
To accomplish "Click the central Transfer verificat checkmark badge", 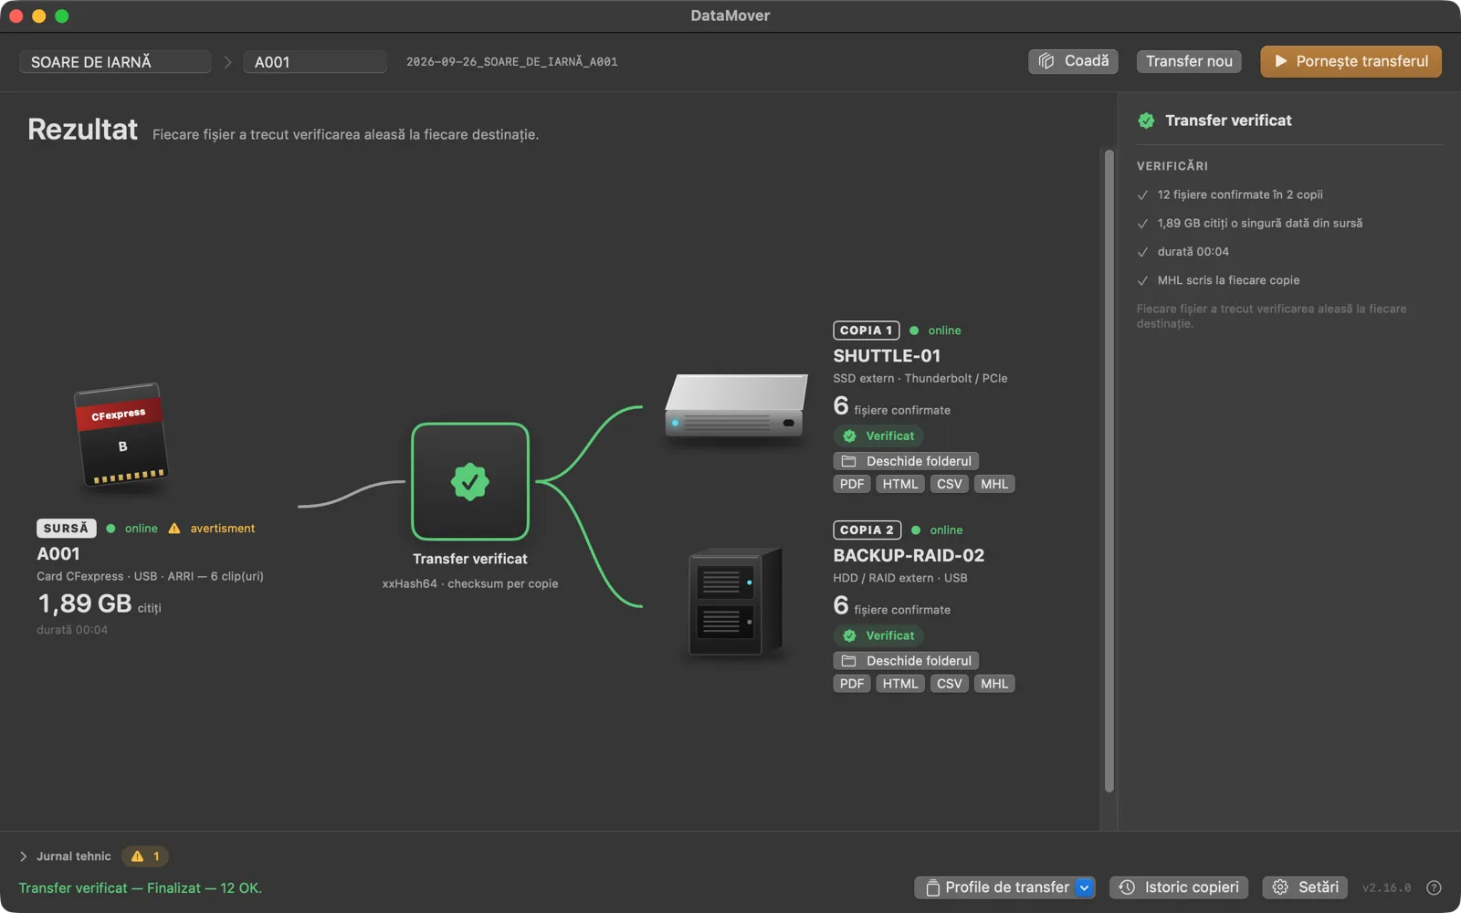I will [470, 481].
